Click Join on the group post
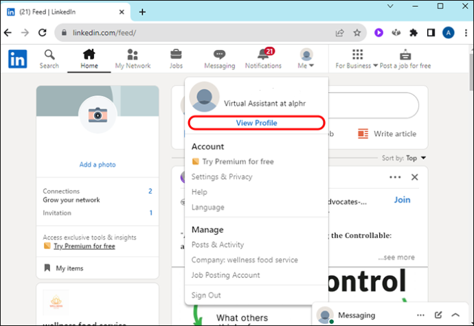 pyautogui.click(x=402, y=200)
